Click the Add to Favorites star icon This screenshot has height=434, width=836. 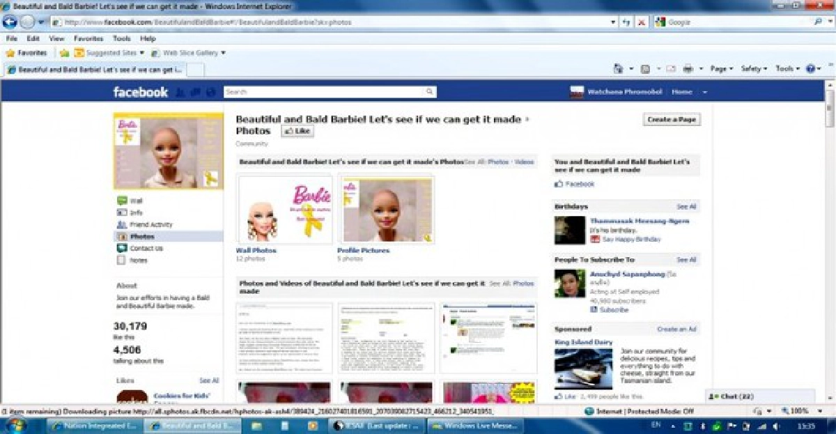tap(64, 53)
